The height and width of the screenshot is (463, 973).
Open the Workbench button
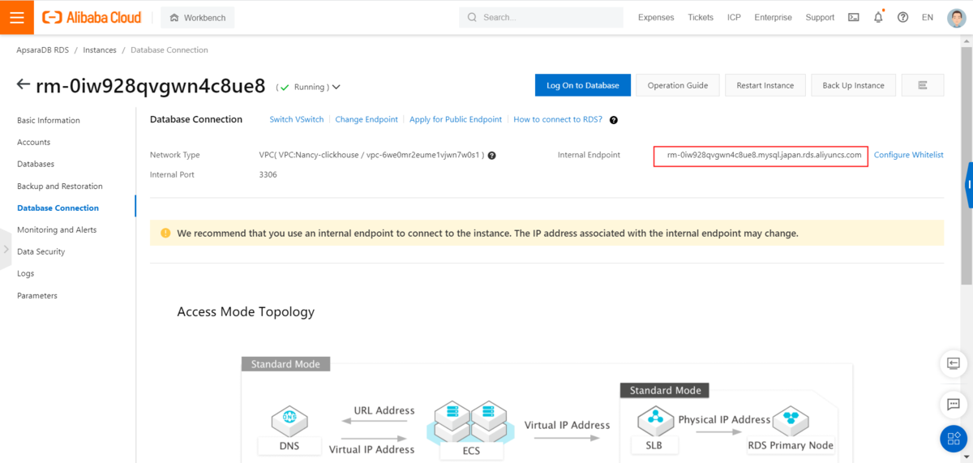[x=198, y=17]
